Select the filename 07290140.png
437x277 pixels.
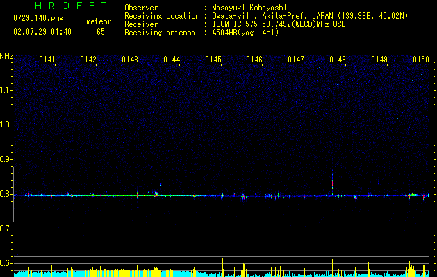click(x=38, y=18)
